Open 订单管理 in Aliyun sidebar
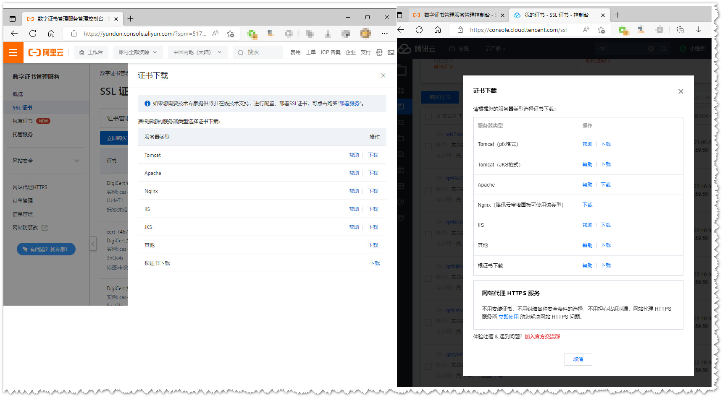This screenshot has width=725, height=400. click(x=22, y=200)
